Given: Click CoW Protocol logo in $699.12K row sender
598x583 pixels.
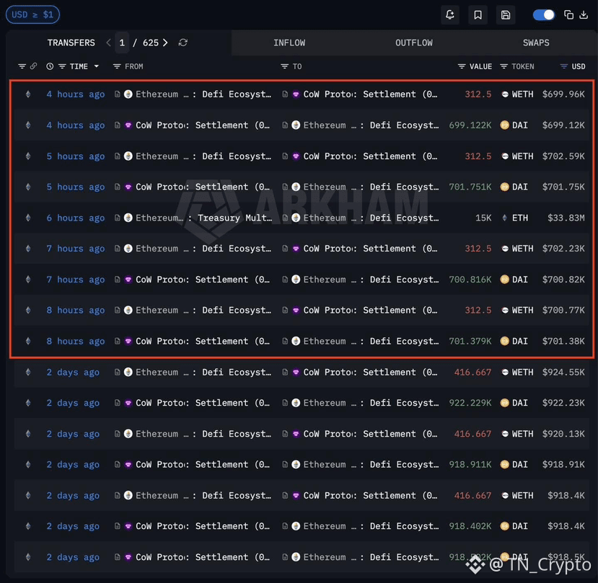Looking at the screenshot, I should [128, 125].
